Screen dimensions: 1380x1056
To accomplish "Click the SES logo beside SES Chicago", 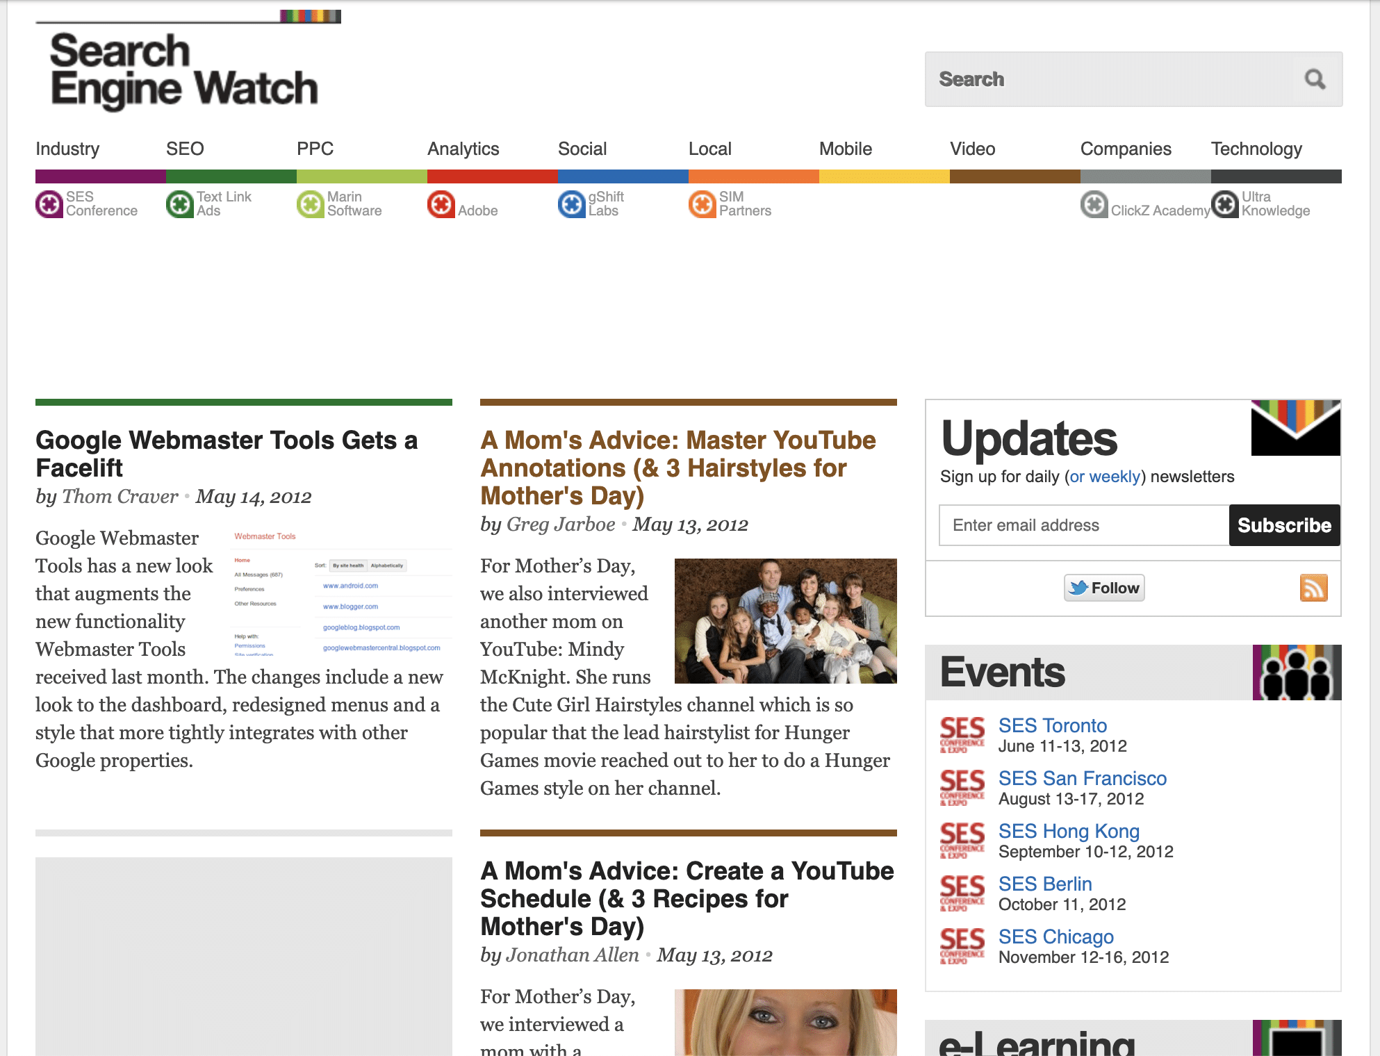I will coord(962,946).
